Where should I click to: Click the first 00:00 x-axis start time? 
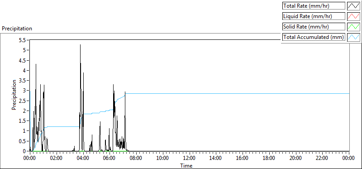[30, 159]
